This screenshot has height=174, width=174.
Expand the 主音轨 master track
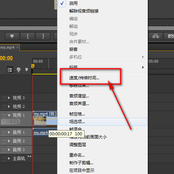[x=9, y=158]
